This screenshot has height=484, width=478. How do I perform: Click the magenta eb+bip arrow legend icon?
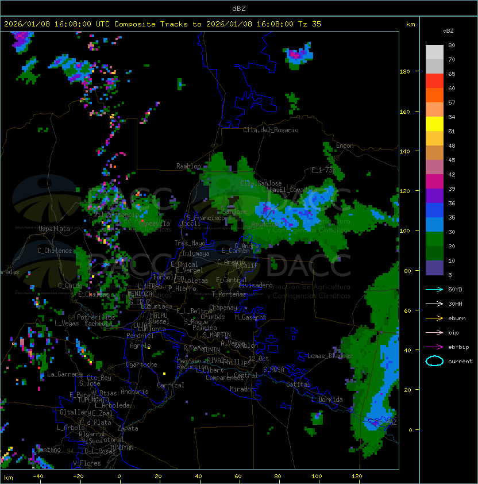click(x=434, y=347)
